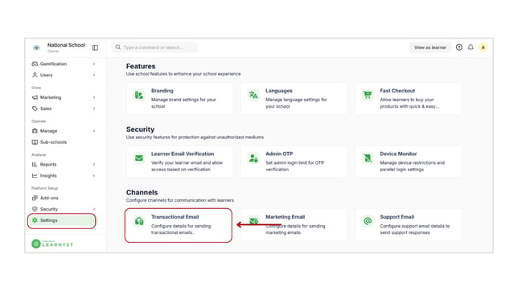The height and width of the screenshot is (291, 518).
Task: Click the National School name
Action: click(x=66, y=45)
